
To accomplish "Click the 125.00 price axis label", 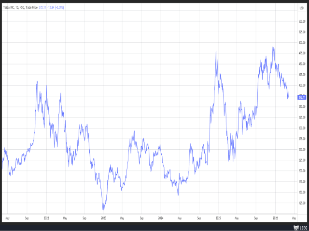I will 302,203.
